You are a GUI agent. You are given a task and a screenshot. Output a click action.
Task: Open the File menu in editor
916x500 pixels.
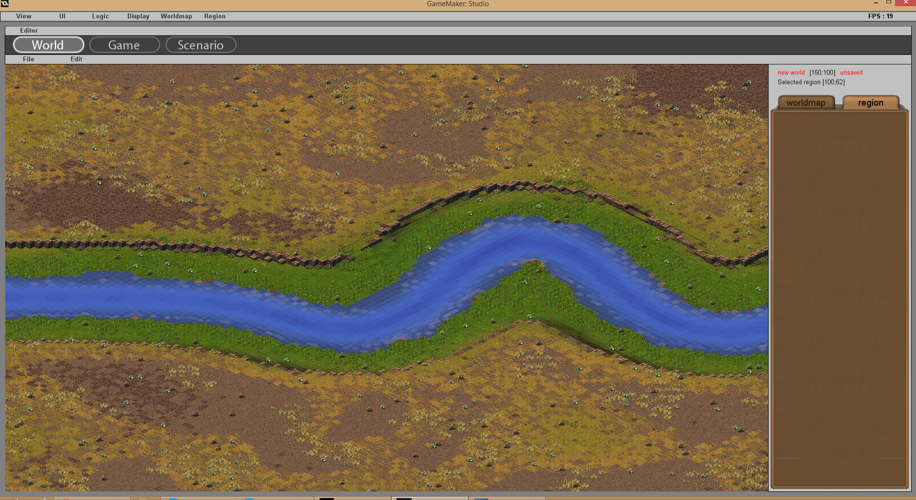tap(28, 59)
